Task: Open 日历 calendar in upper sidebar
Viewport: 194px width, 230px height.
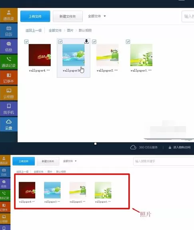Action: (9, 31)
